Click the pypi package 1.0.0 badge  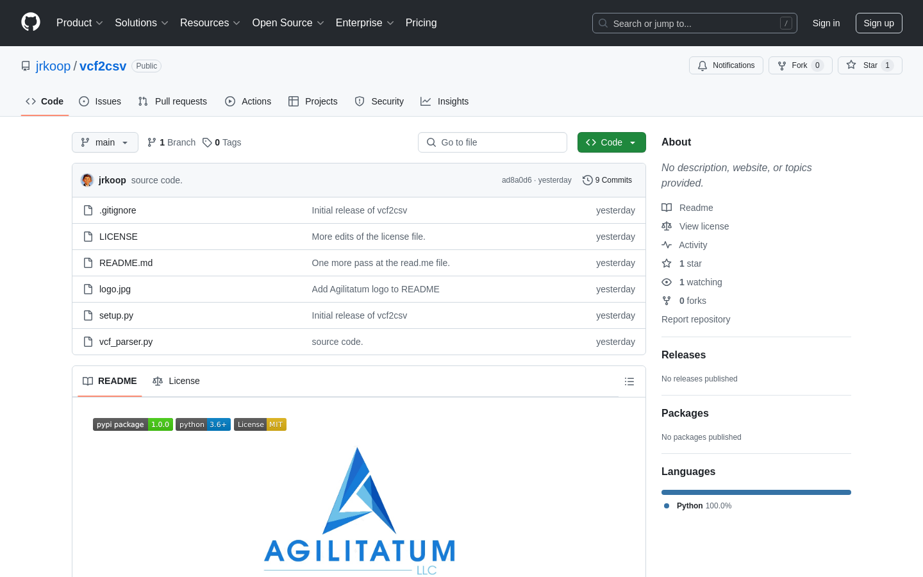coord(133,424)
